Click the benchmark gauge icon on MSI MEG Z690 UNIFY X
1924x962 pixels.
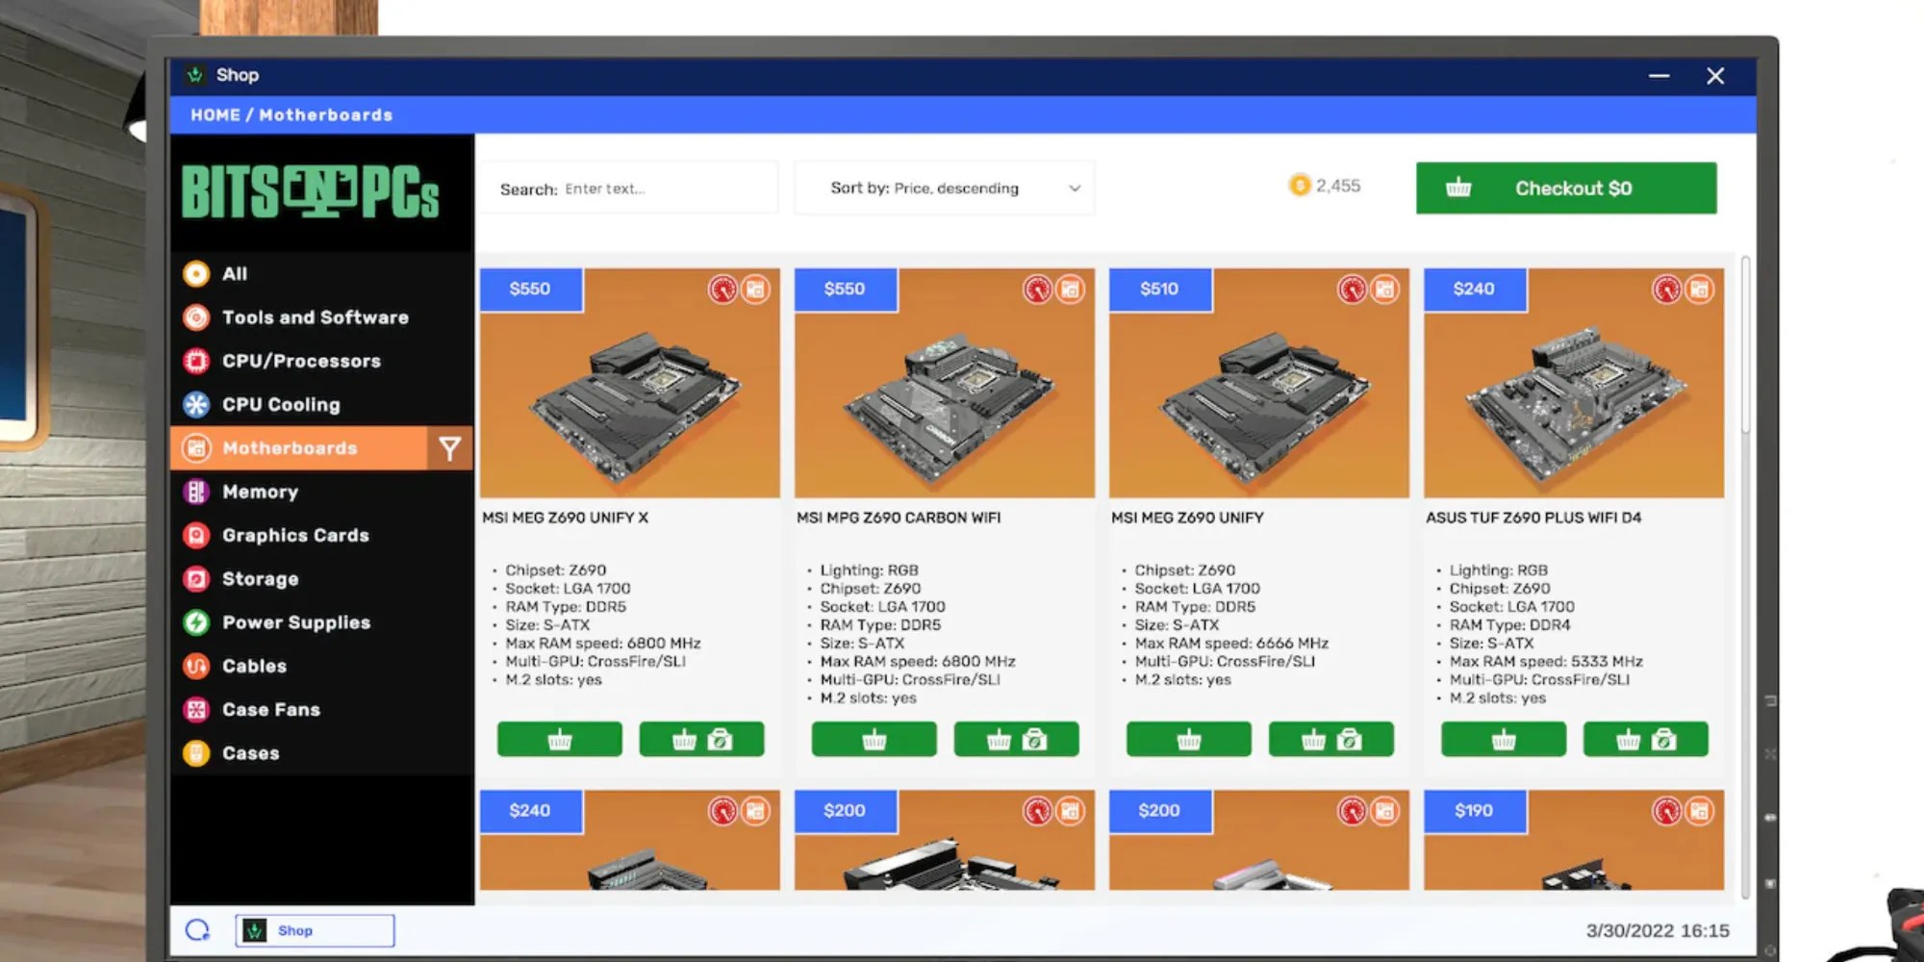(722, 289)
